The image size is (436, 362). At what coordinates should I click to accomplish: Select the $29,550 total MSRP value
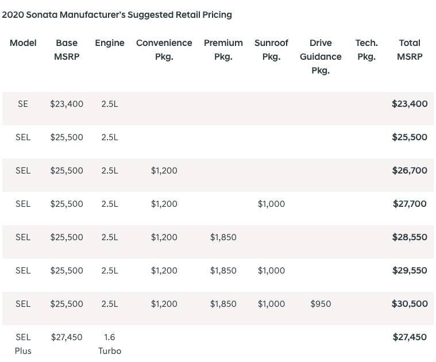(410, 271)
